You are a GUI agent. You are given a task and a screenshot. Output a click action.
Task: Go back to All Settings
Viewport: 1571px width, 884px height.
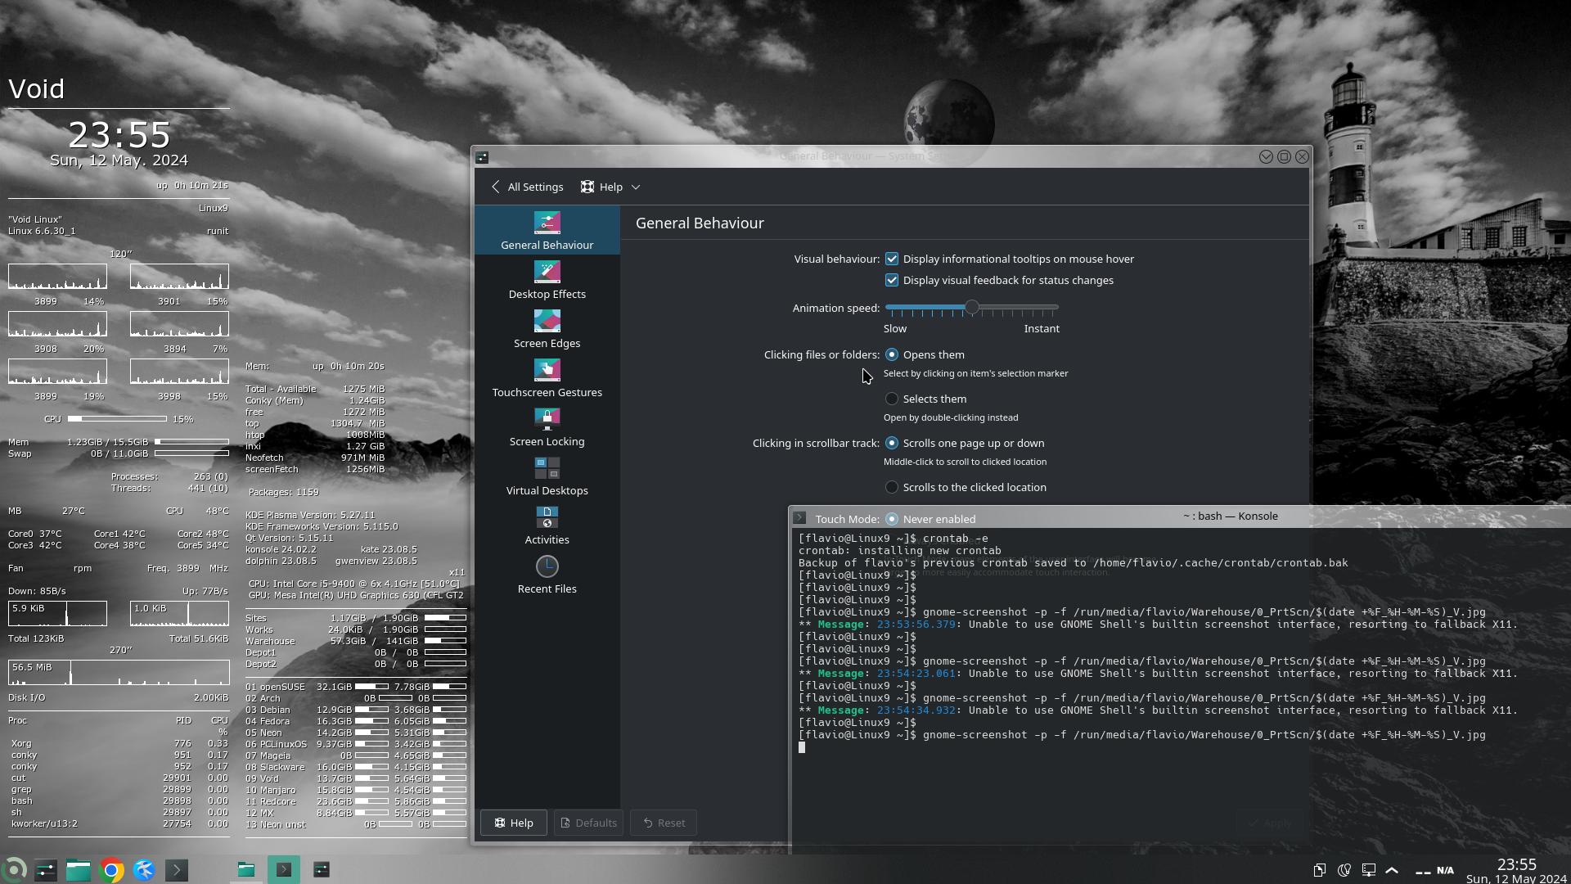(527, 187)
